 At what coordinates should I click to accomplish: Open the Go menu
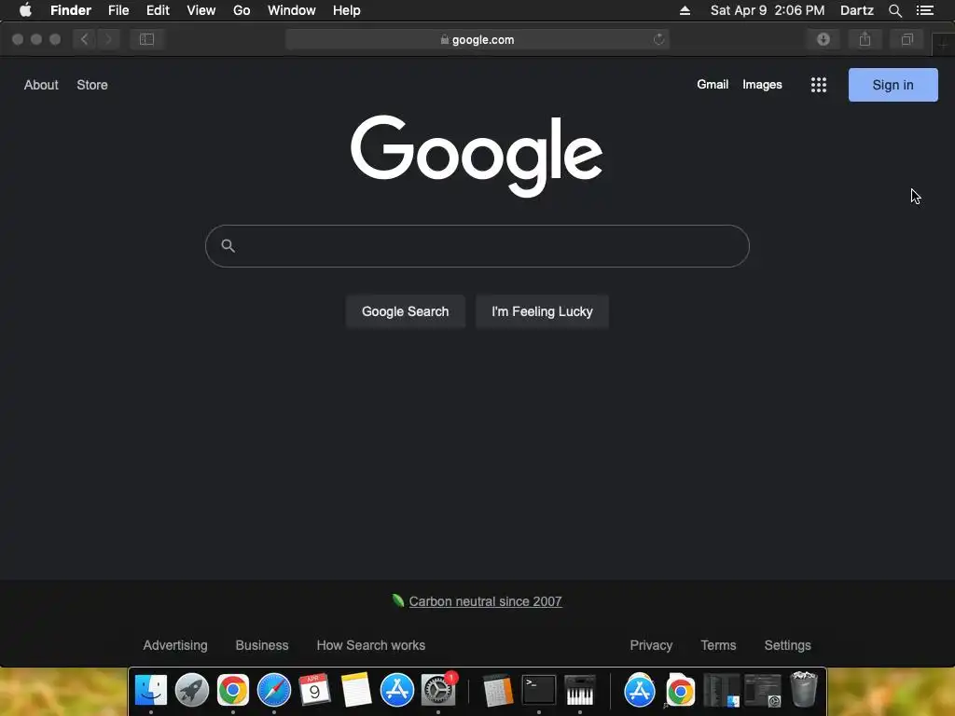(x=242, y=10)
